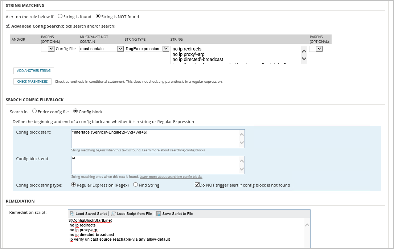Select the 'Config block' radio button
The width and height of the screenshot is (394, 249).
pyautogui.click(x=75, y=111)
